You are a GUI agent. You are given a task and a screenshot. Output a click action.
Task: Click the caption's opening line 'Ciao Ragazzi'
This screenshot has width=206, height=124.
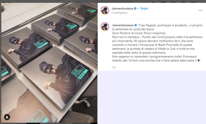(x=157, y=25)
